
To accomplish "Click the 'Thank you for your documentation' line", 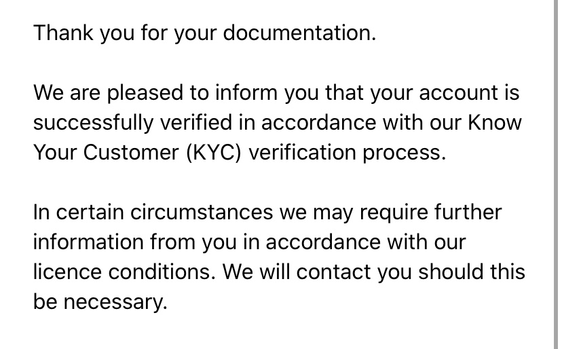I will point(205,33).
